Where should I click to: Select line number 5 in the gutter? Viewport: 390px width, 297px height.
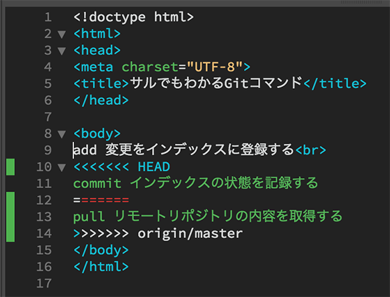pos(48,84)
